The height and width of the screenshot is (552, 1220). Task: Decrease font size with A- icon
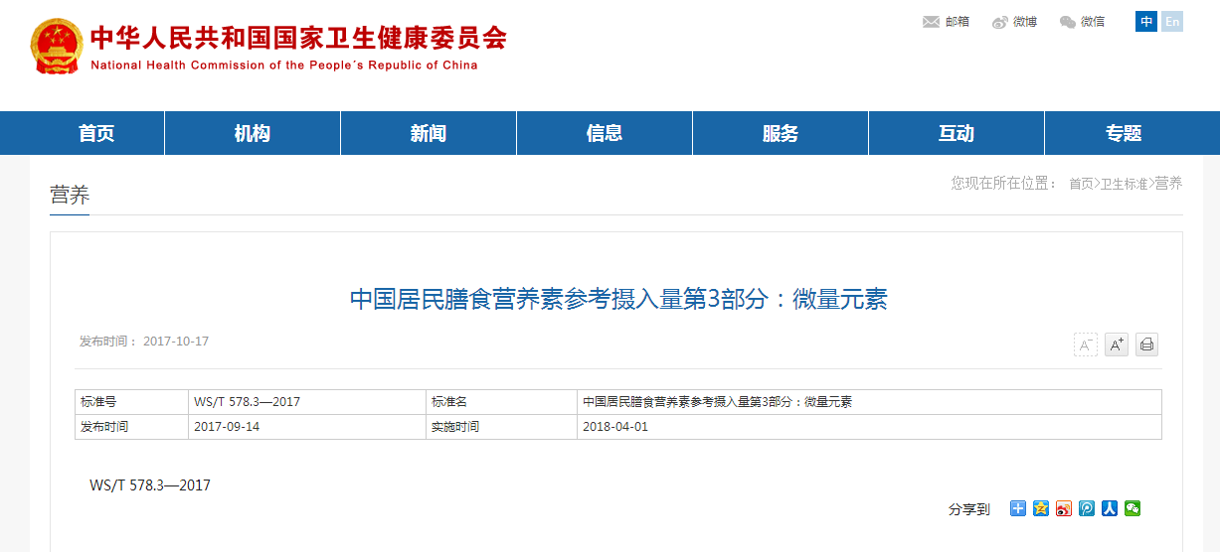point(1086,345)
